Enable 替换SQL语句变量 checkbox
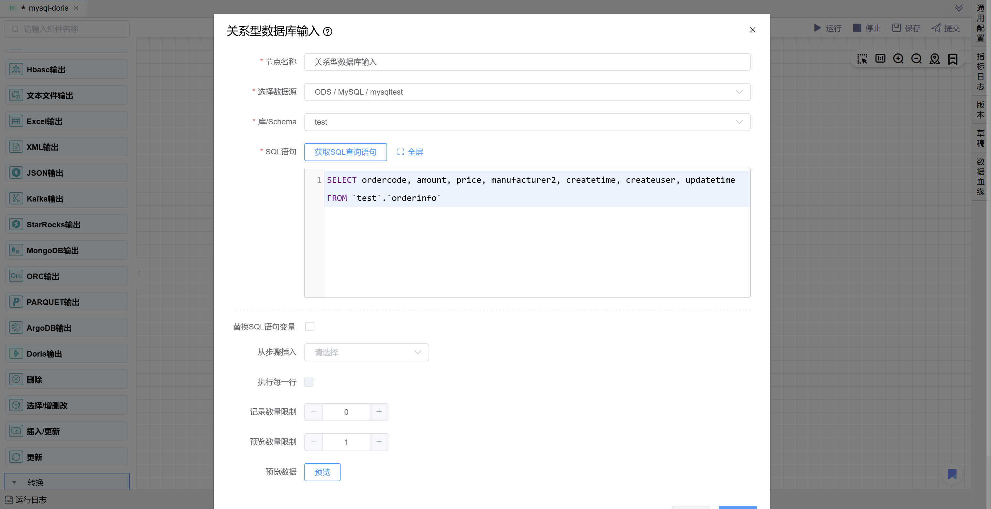This screenshot has width=991, height=509. pos(310,327)
